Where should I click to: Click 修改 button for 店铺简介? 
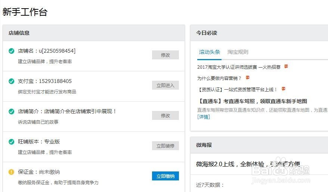(165, 115)
